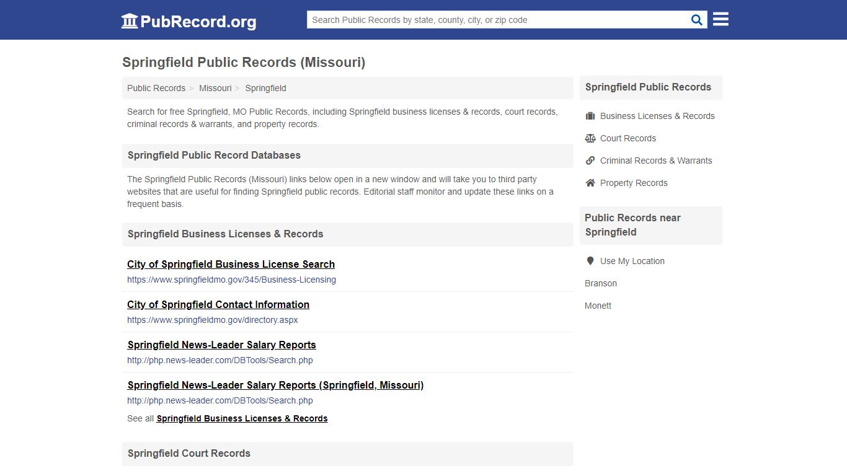Open City of Springfield Contact Information
The width and height of the screenshot is (847, 476).
(218, 304)
